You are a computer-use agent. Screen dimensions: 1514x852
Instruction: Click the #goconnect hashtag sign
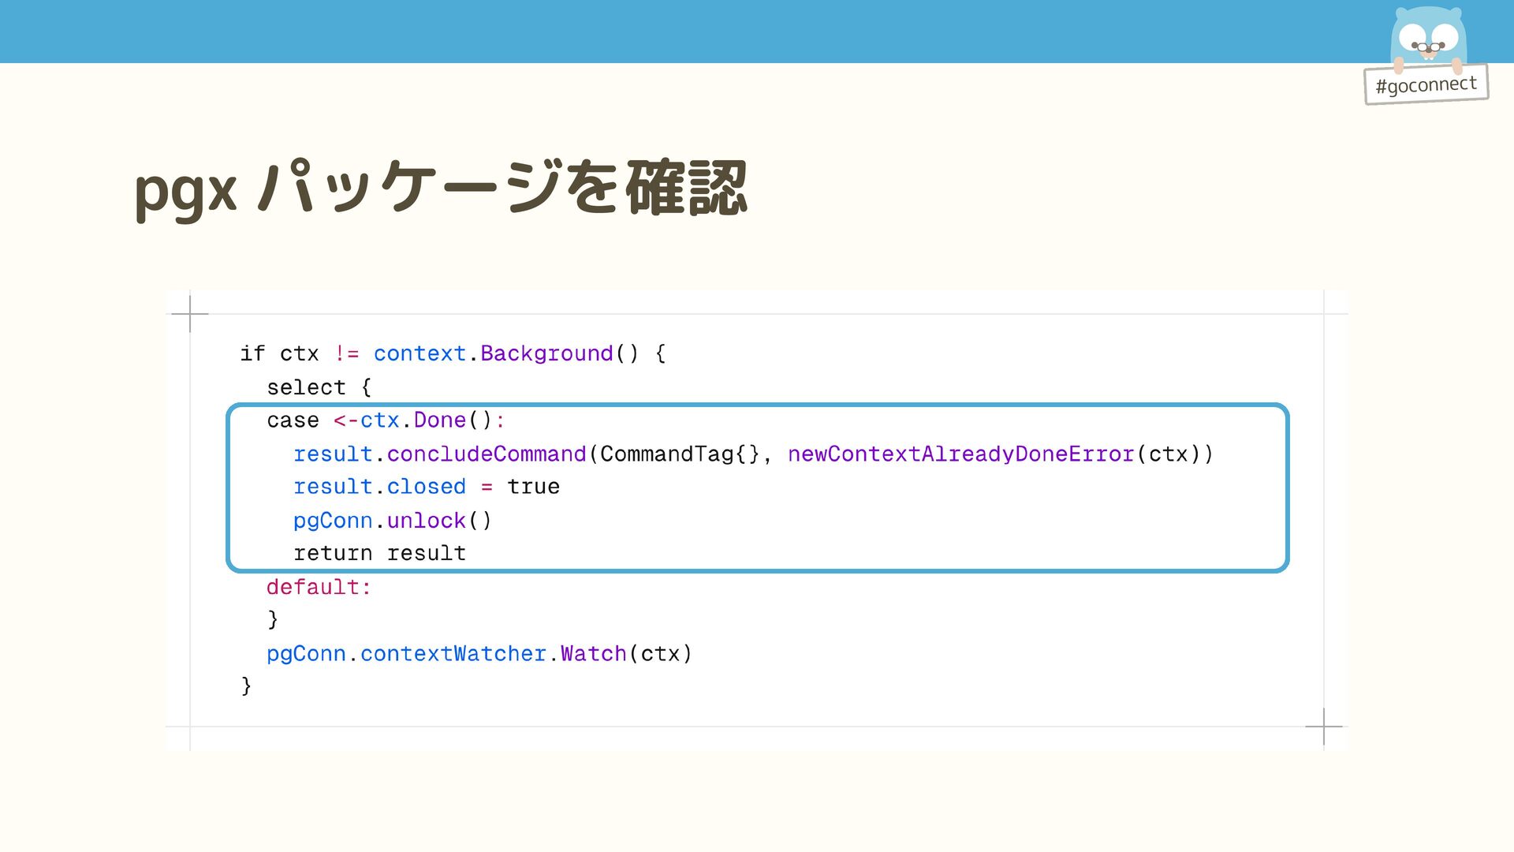point(1426,84)
